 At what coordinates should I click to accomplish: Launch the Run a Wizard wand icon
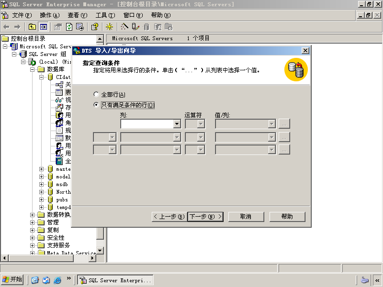point(124,27)
